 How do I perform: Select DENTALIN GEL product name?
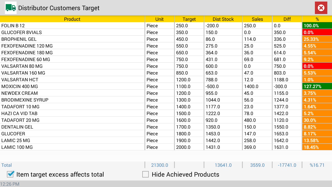coord(17,127)
